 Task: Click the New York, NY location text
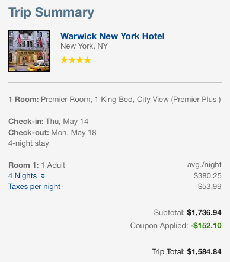click(x=84, y=46)
